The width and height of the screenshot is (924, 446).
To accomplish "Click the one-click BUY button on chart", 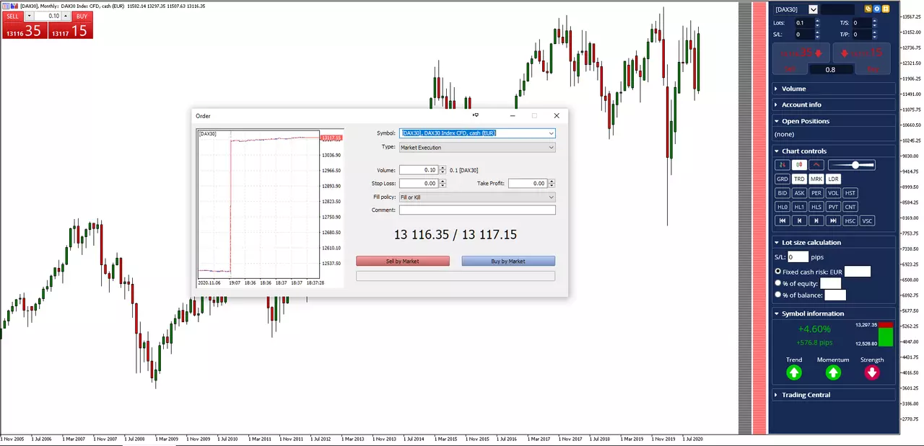I will tap(82, 16).
